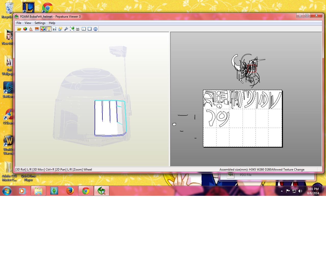The width and height of the screenshot is (326, 255).
Task: Open the Windows Start menu
Action: [7, 191]
